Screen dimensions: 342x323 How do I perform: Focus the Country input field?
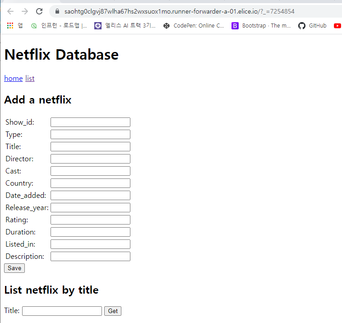tap(91, 183)
